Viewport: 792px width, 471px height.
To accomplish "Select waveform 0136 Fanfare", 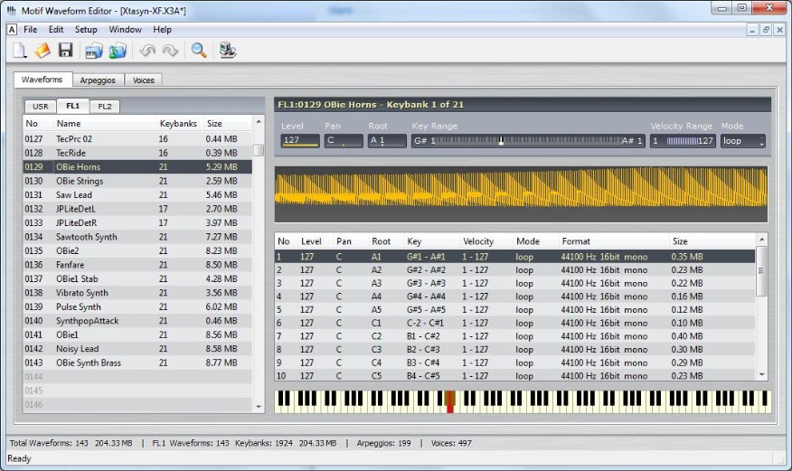I will pyautogui.click(x=137, y=265).
